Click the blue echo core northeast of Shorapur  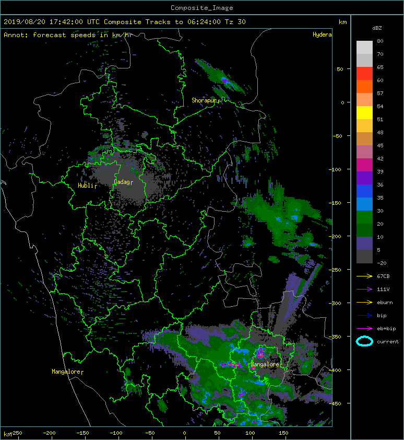point(225,82)
